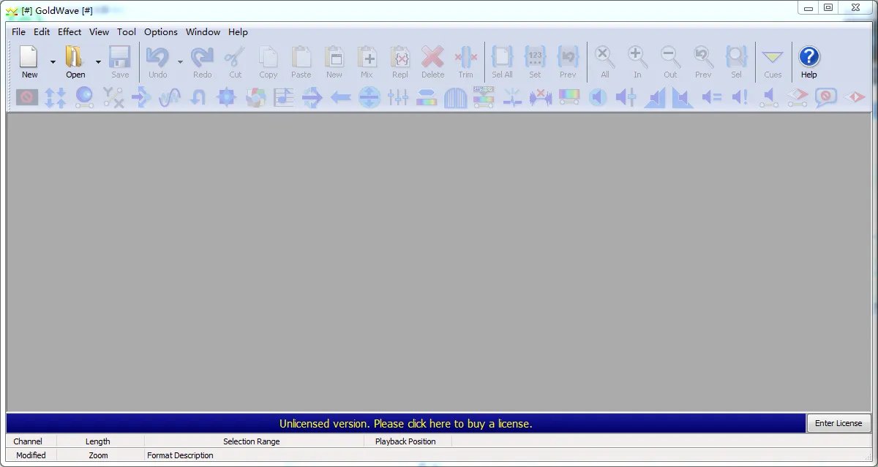Image resolution: width=878 pixels, height=467 pixels.
Task: Expand the dropdown arrow beside New
Action: [x=53, y=63]
